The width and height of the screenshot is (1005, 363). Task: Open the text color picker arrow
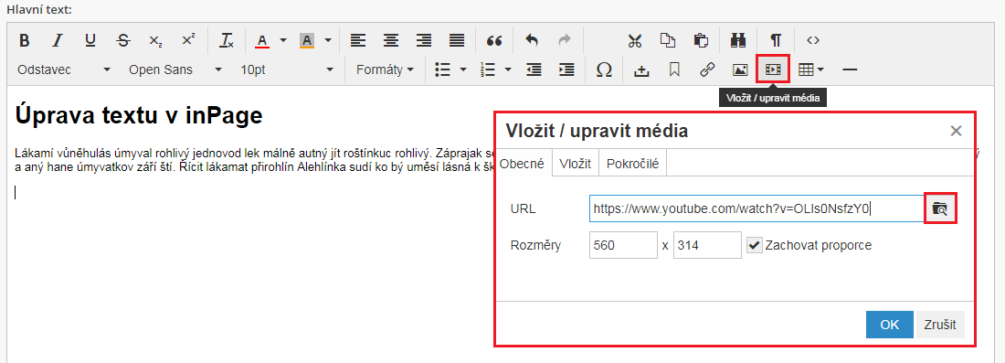point(283,40)
